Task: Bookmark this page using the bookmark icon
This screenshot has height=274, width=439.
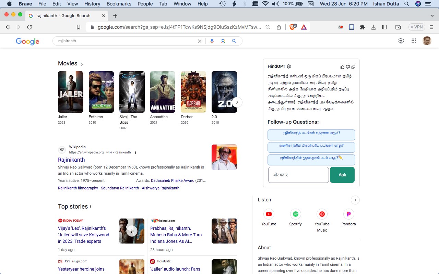Action: click(79, 27)
